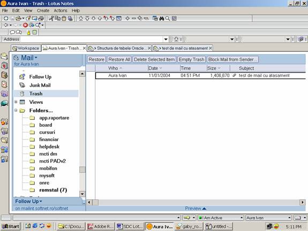
Task: Click the To Do checkmark bookmark icon
Action: point(4,84)
